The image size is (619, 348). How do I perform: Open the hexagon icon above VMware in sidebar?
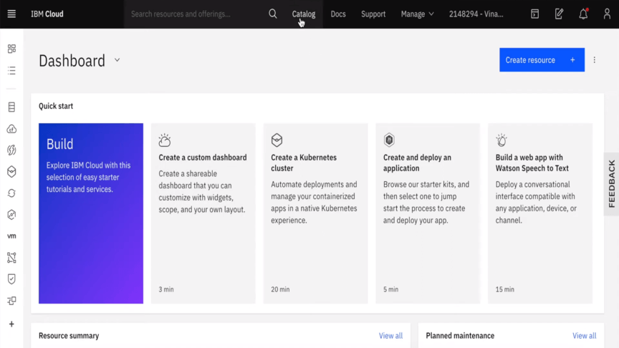[x=11, y=215]
